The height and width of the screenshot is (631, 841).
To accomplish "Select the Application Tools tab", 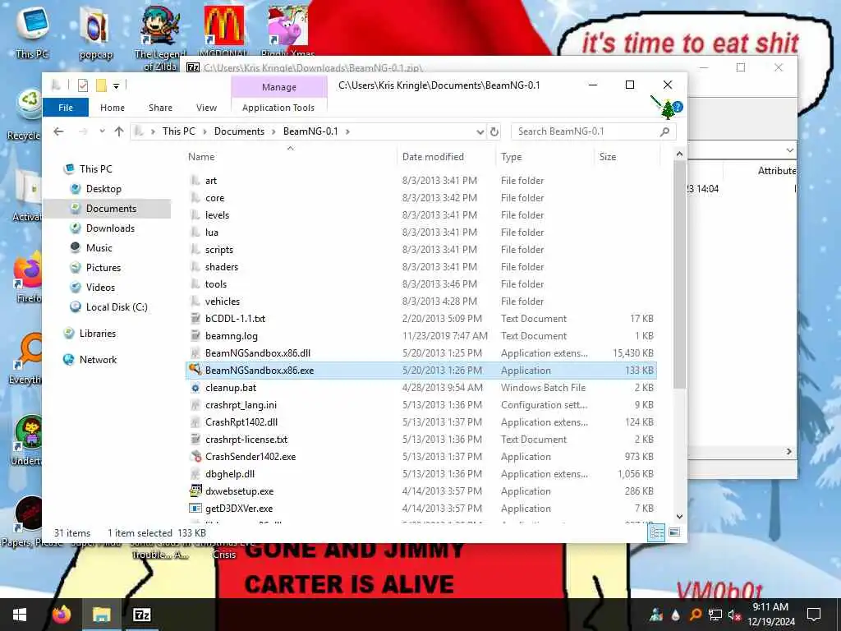I will pyautogui.click(x=278, y=108).
